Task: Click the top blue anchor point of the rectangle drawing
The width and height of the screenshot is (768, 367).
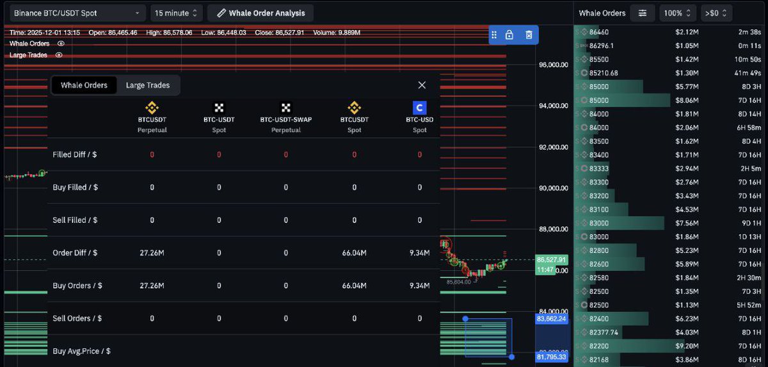Action: (465, 318)
